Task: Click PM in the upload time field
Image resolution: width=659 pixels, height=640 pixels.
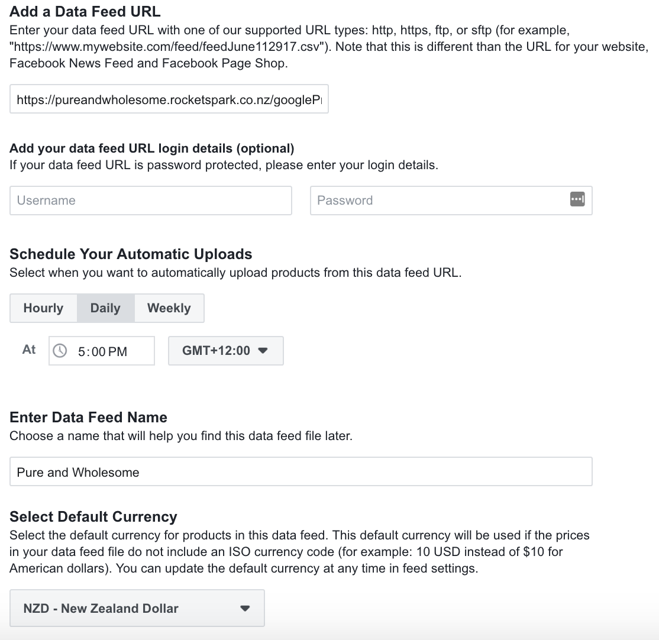Action: click(x=118, y=352)
